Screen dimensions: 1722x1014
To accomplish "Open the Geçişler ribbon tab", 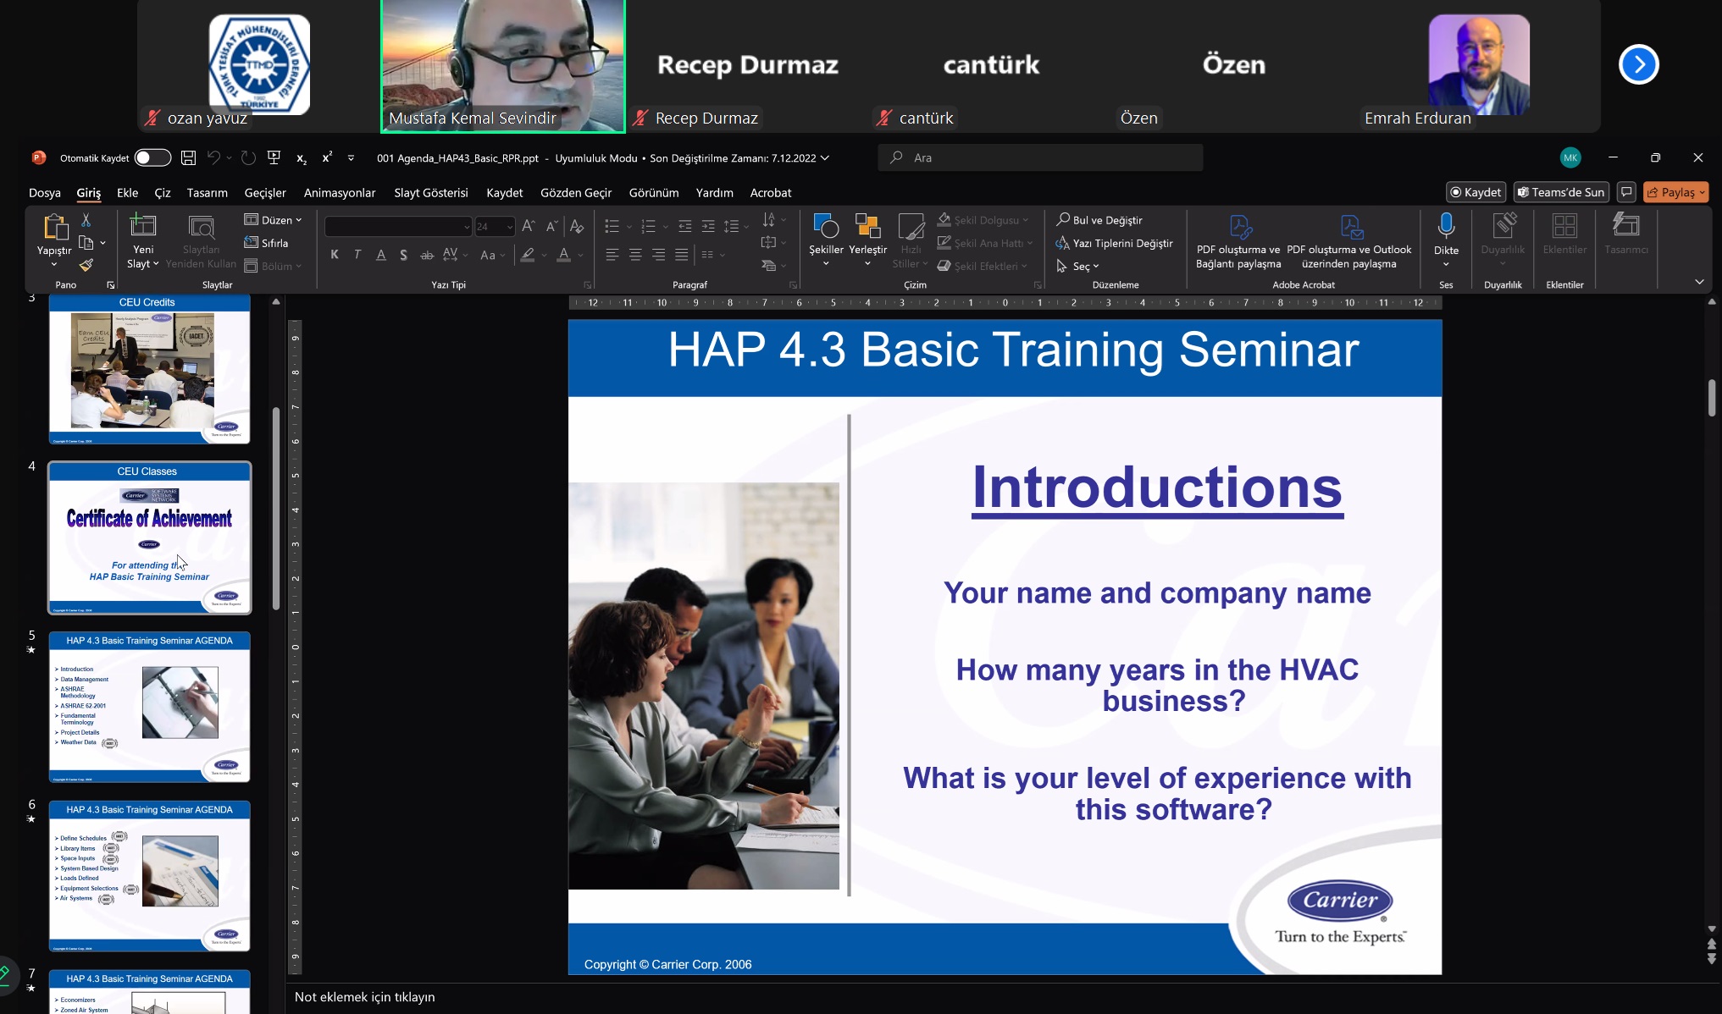I will 265,193.
